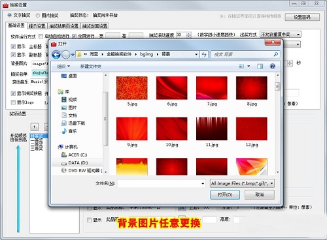
Task: Select the 桌面 desktop item in the sidebar
Action: click(69, 76)
